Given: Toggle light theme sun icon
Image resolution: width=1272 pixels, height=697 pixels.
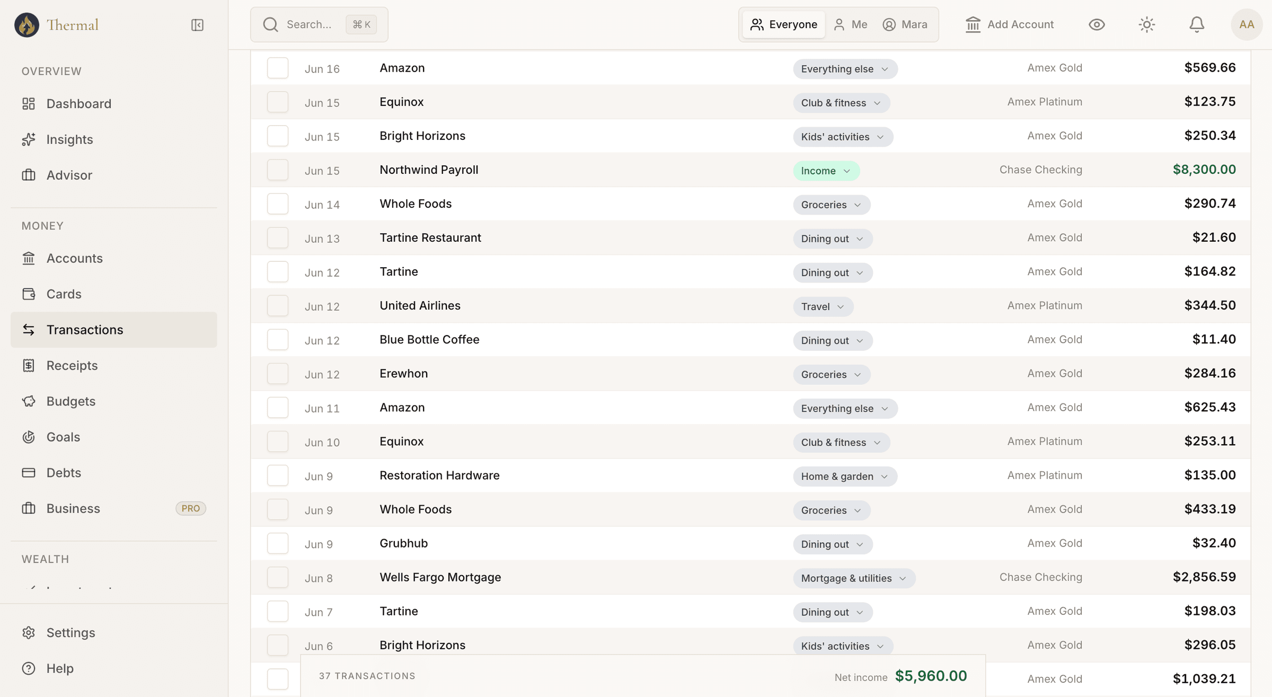Looking at the screenshot, I should tap(1147, 24).
